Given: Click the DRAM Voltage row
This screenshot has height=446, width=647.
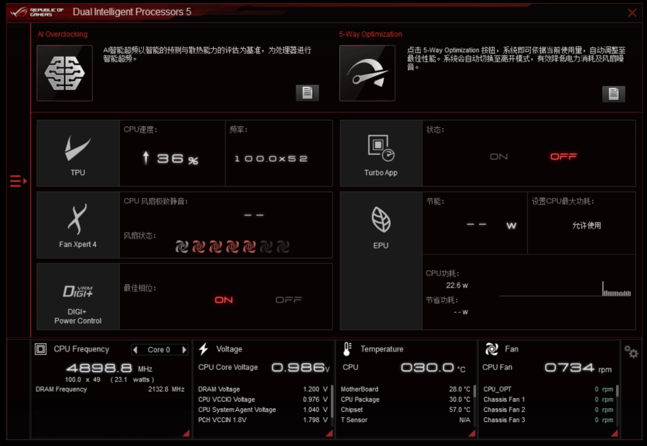Looking at the screenshot, I should 263,389.
